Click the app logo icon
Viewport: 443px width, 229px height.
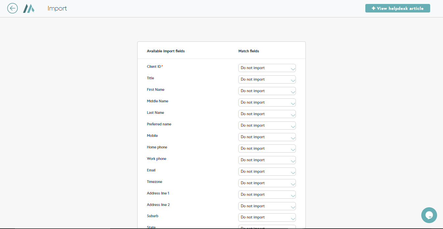(x=29, y=8)
